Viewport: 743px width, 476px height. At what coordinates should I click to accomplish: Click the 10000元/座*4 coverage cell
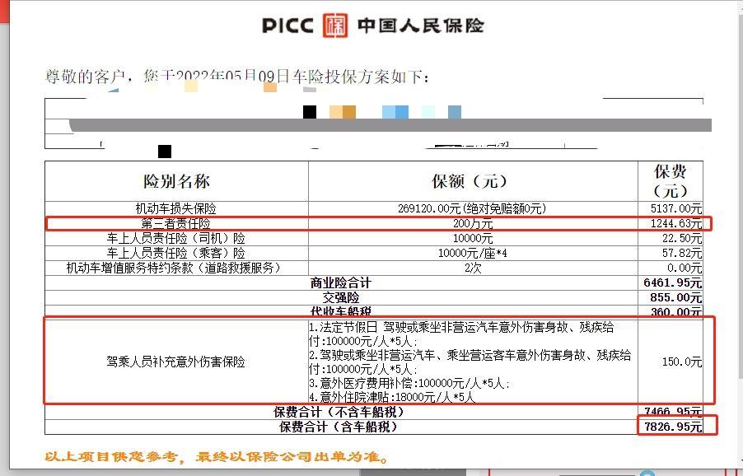pyautogui.click(x=473, y=254)
